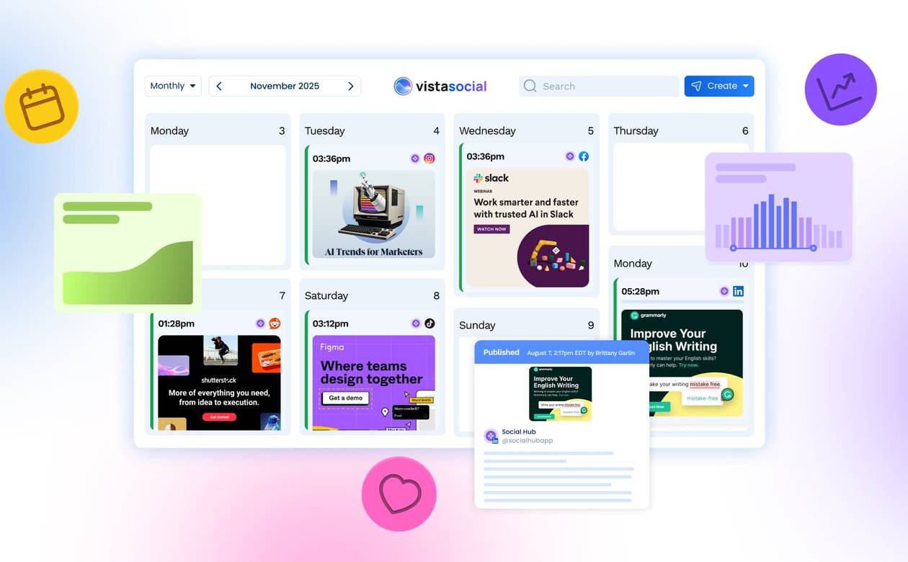This screenshot has height=562, width=908.
Task: Click Get a demo in Figma post
Action: coord(345,398)
